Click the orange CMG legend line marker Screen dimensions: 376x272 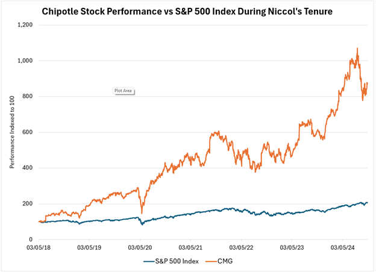(208, 261)
